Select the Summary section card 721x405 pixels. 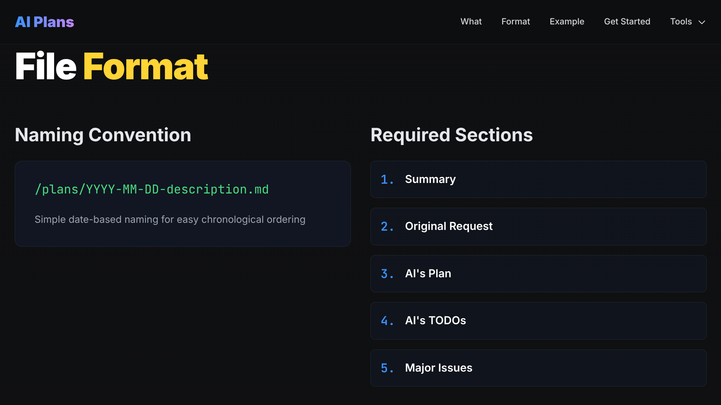coord(538,179)
